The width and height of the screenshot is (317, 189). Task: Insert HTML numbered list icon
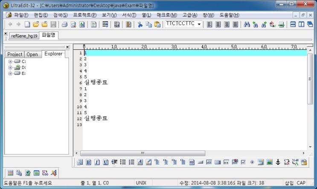(x=131, y=162)
